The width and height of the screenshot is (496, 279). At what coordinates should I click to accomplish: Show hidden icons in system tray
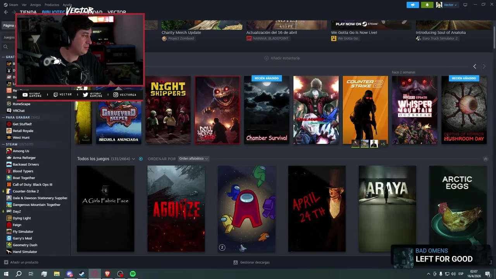[x=428, y=274]
